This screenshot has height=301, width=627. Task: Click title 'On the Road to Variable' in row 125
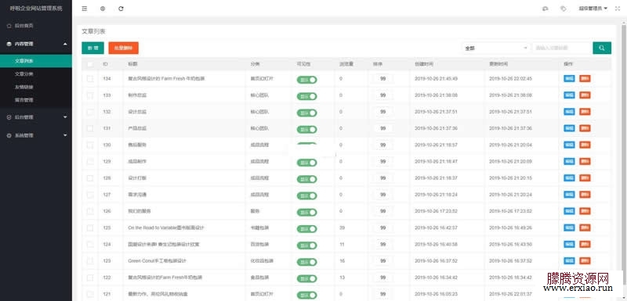point(166,228)
